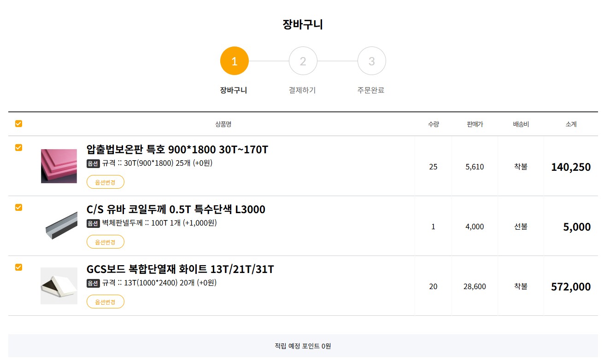Click the subtotal 5,000
Image resolution: width=604 pixels, height=360 pixels.
(x=577, y=227)
